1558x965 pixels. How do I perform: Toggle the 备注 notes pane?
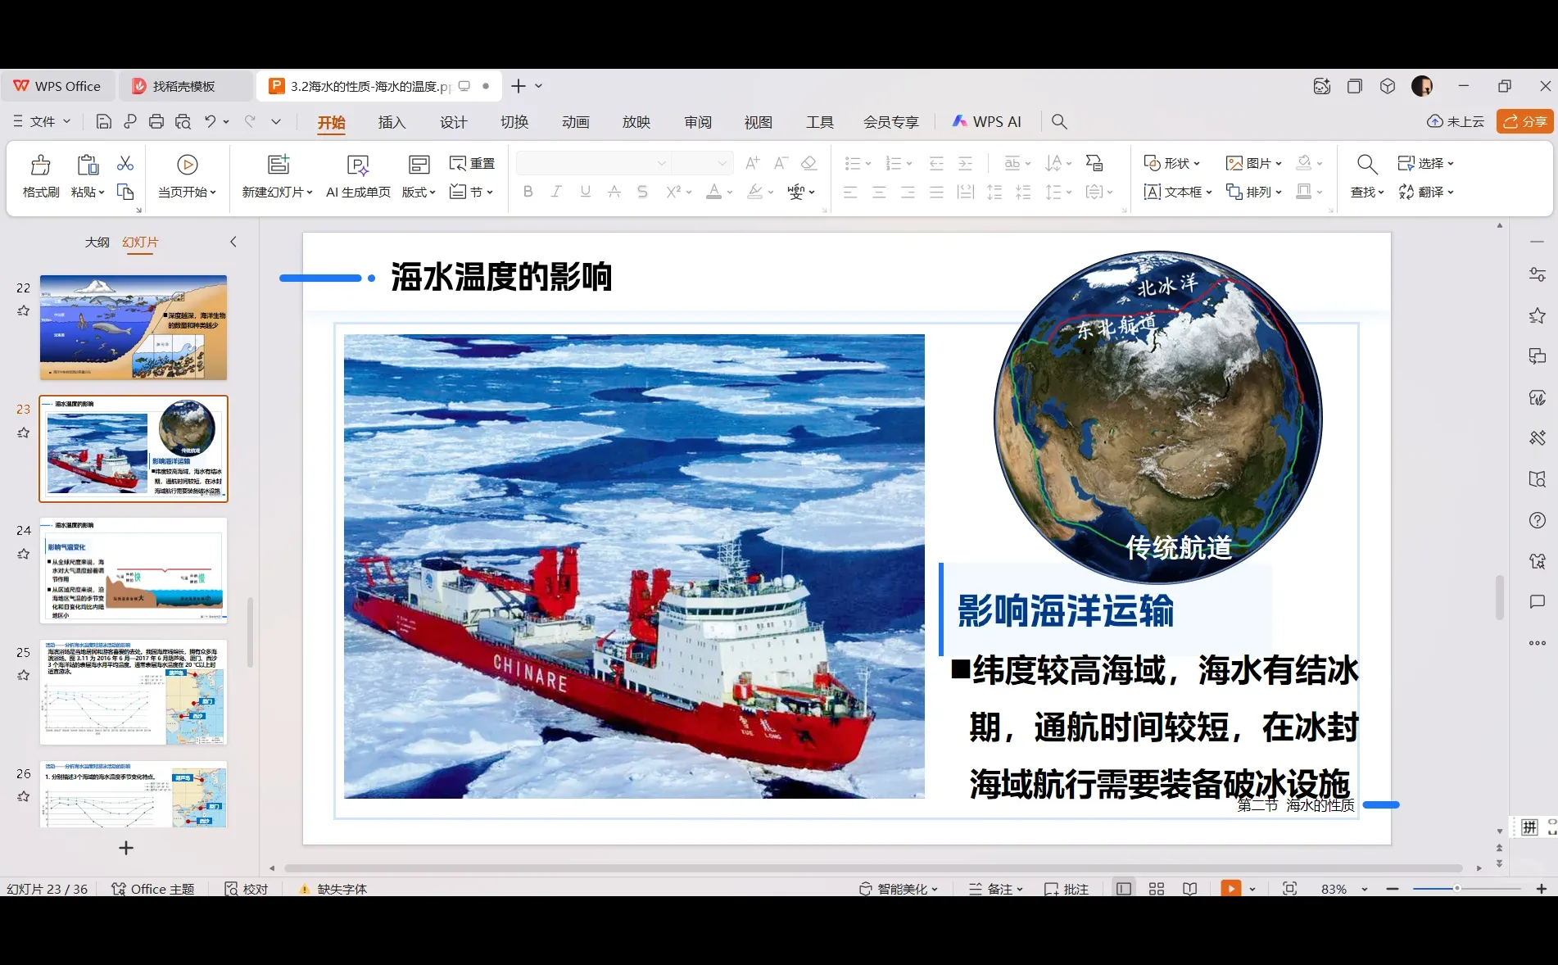995,889
